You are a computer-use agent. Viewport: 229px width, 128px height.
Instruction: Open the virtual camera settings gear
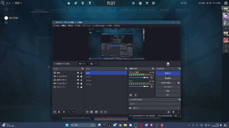(x=179, y=83)
